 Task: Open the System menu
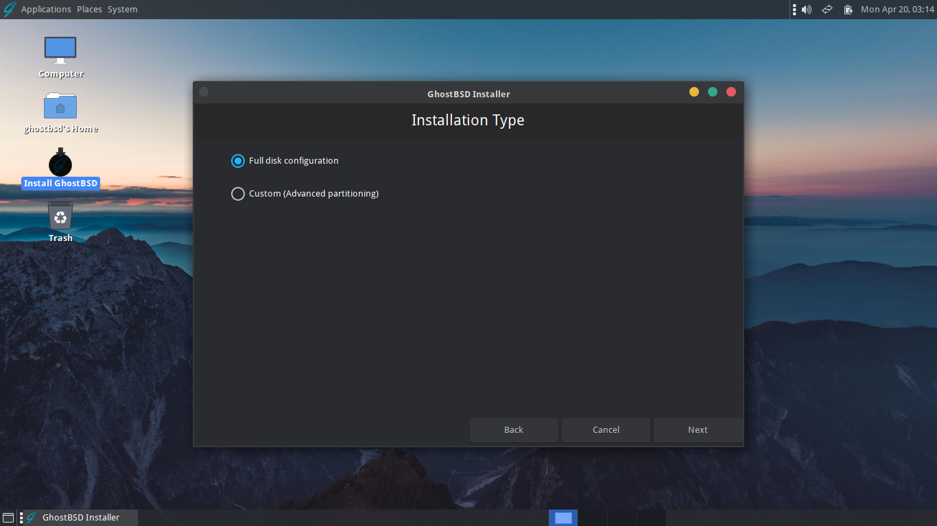[122, 10]
